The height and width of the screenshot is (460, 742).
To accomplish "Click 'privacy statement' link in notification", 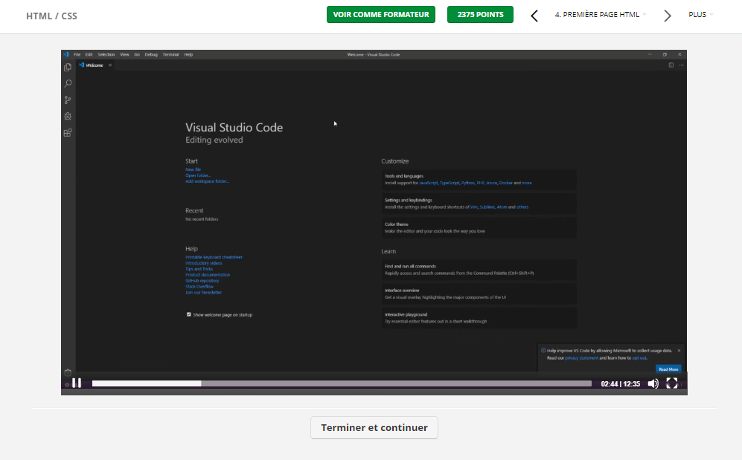I will pyautogui.click(x=581, y=358).
